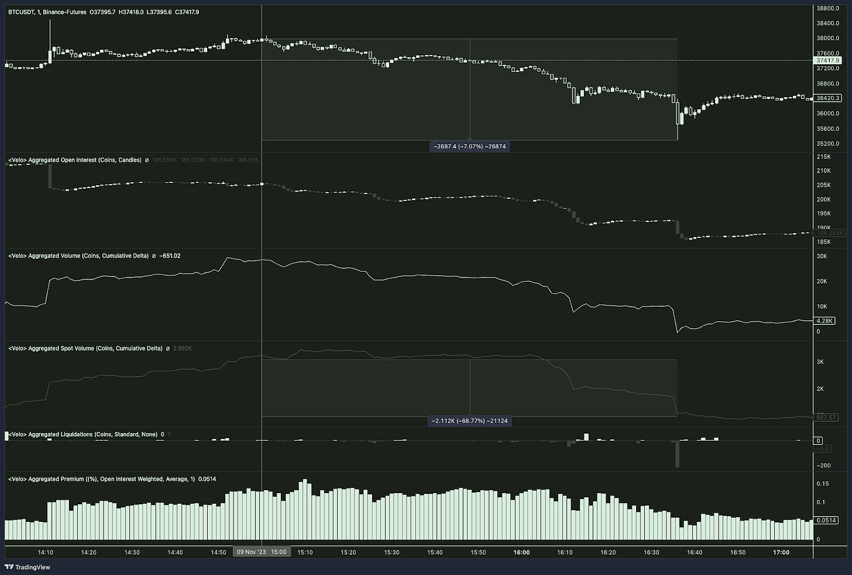
Task: Click the 16:00 label on time axis
Action: [x=521, y=552]
